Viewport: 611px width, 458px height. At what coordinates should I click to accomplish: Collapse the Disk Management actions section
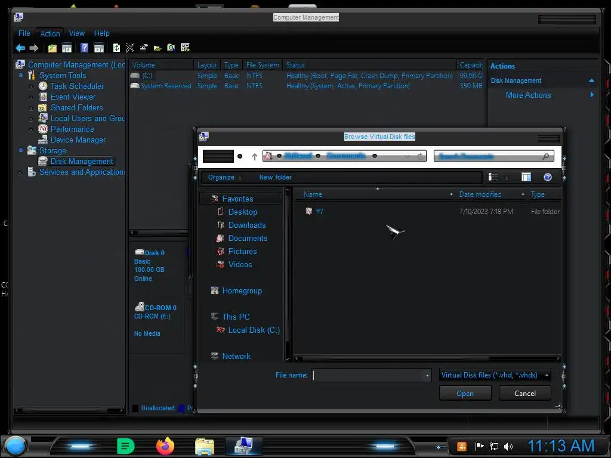pos(591,81)
